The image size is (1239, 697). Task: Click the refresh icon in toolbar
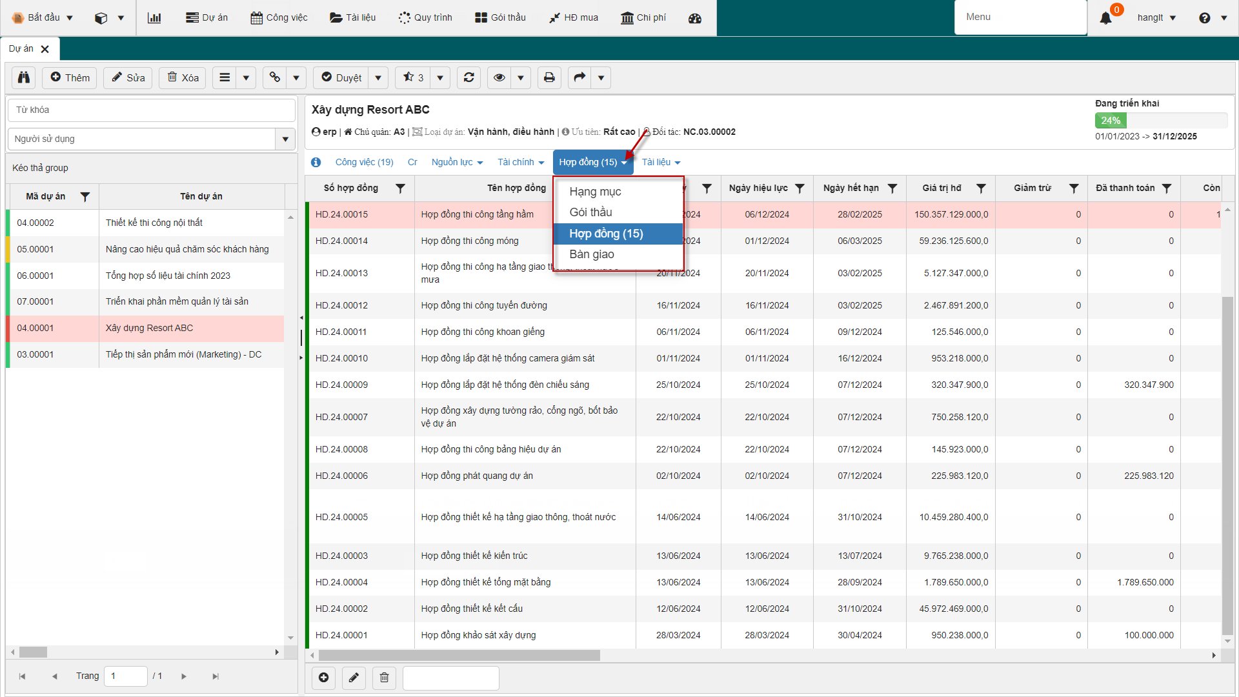click(x=469, y=77)
